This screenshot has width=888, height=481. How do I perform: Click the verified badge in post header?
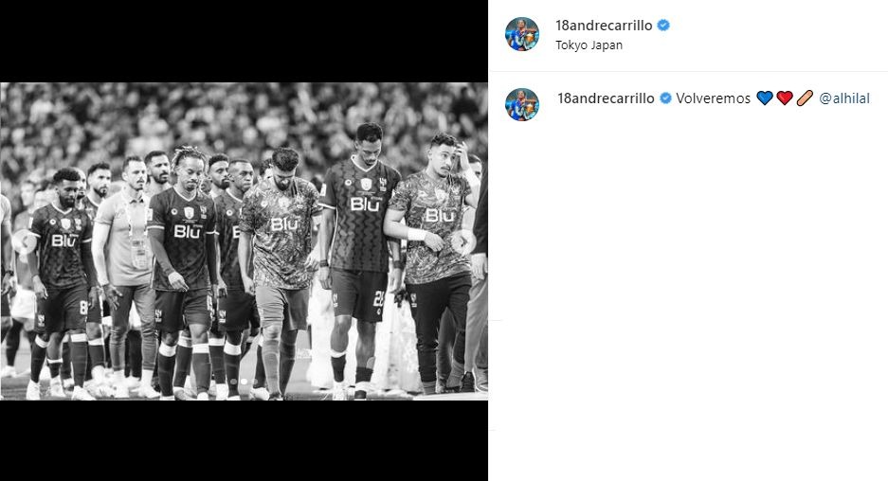tap(663, 25)
